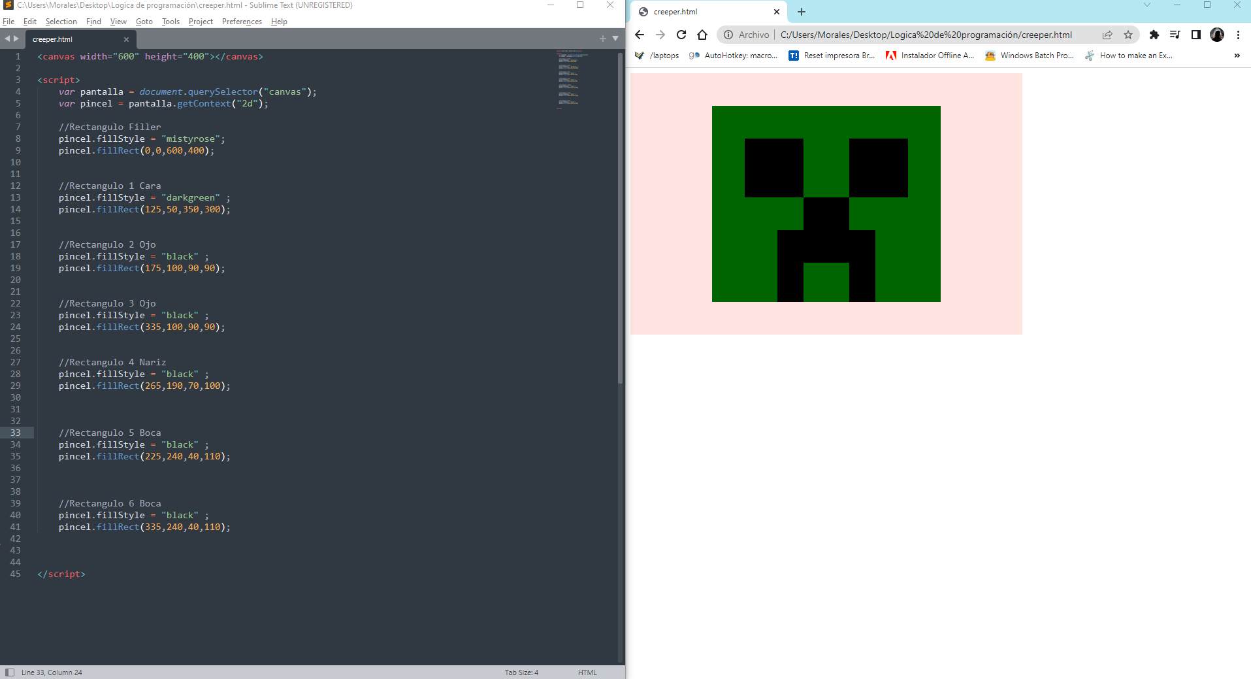Add a new tab with the plus icon in Sublime
The width and height of the screenshot is (1251, 679).
[x=603, y=39]
